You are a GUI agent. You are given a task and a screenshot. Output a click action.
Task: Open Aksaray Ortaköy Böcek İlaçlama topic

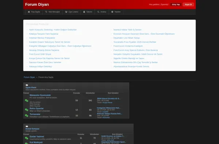tap(44, 50)
